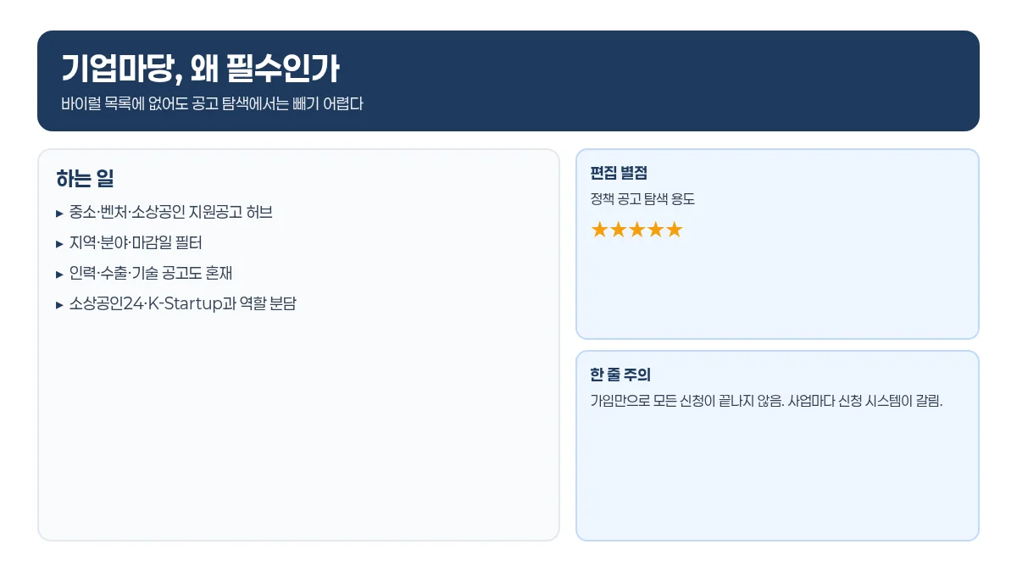
Task: Click the fifth orange rating star
Action: [674, 230]
